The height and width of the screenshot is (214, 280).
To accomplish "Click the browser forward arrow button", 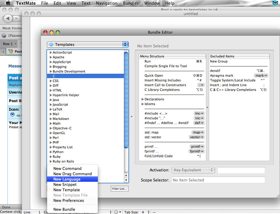I will click(16, 18).
